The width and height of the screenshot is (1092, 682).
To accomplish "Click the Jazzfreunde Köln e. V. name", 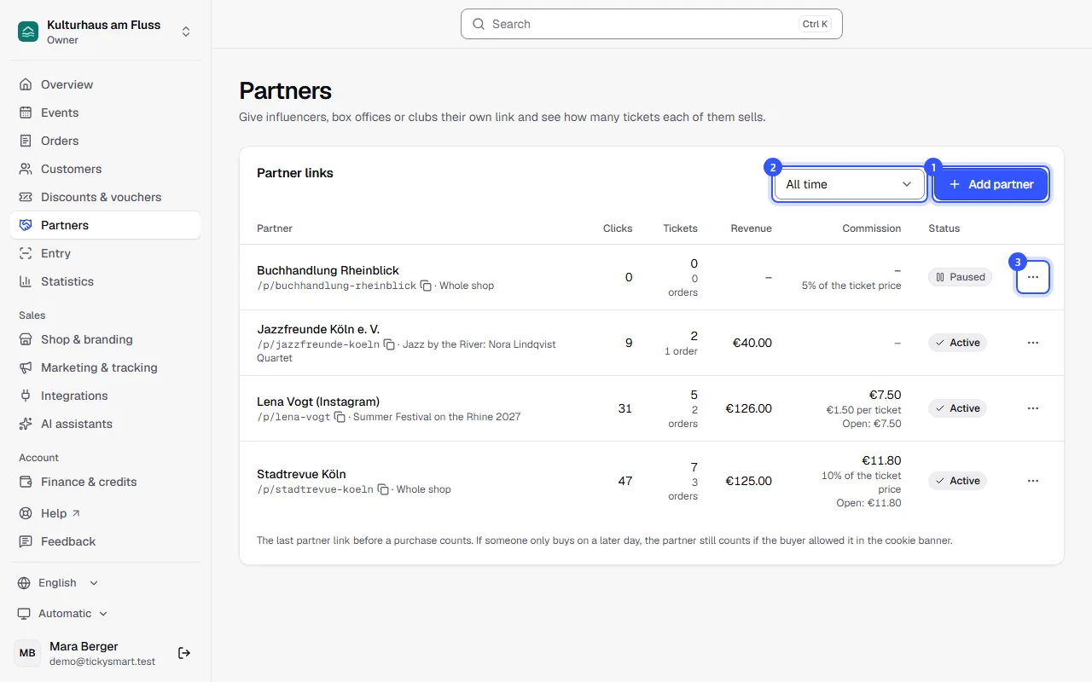I will (318, 329).
